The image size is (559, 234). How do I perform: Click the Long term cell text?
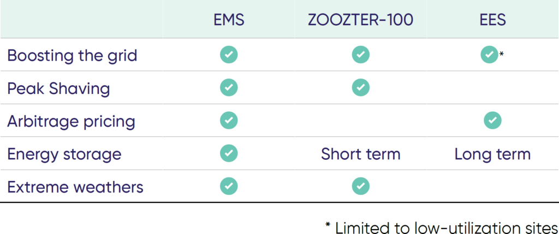coord(493,154)
